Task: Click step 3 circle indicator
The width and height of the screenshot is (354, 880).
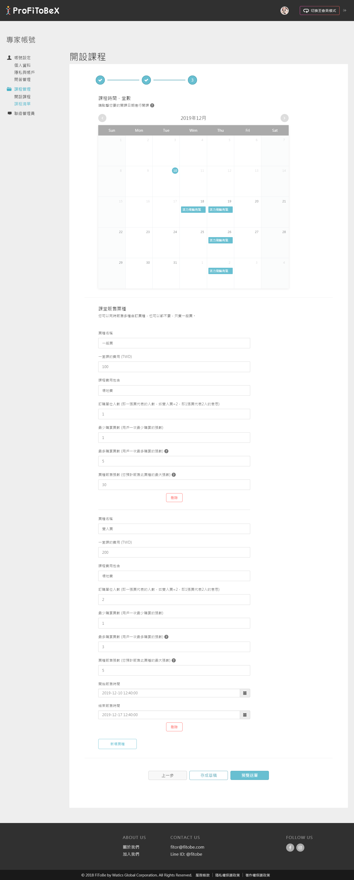Action: [x=192, y=80]
